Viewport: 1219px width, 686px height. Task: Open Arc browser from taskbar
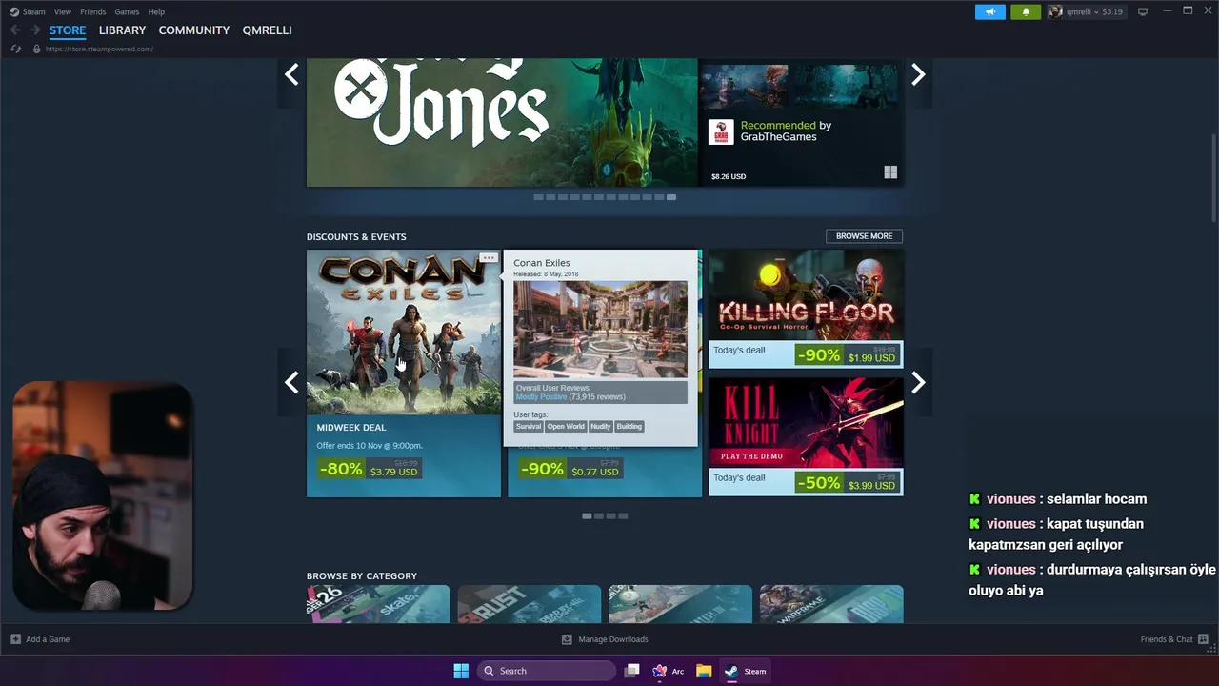pos(668,671)
